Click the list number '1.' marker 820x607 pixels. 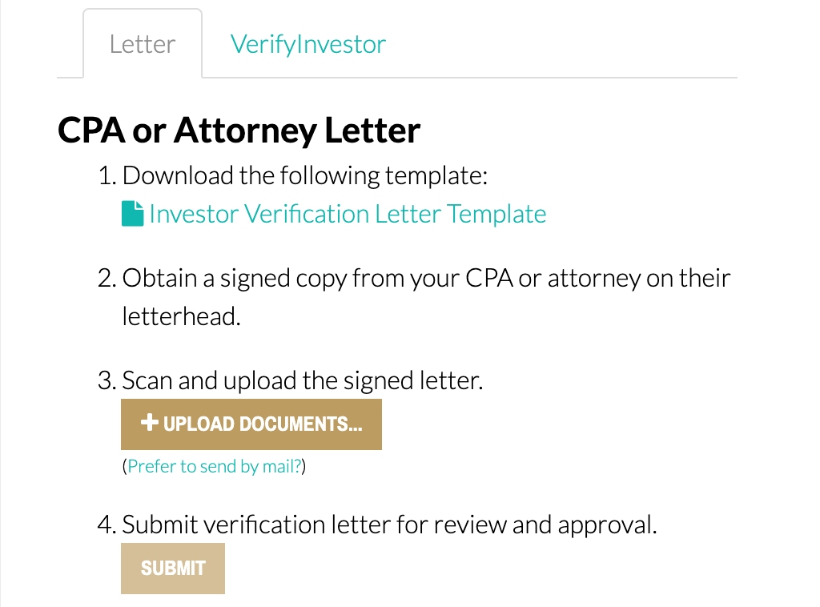pyautogui.click(x=107, y=175)
